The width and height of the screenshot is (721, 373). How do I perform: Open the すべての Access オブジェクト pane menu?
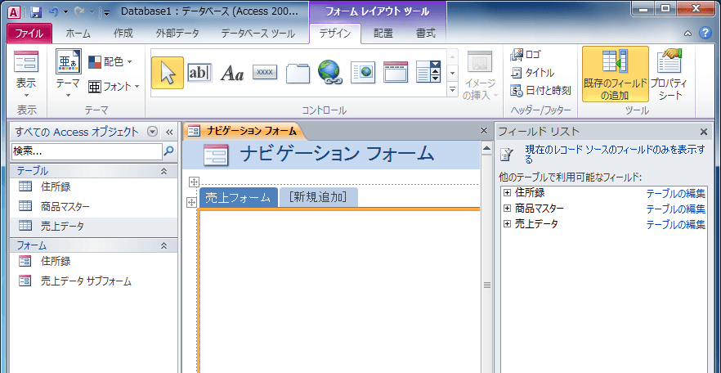[x=152, y=132]
